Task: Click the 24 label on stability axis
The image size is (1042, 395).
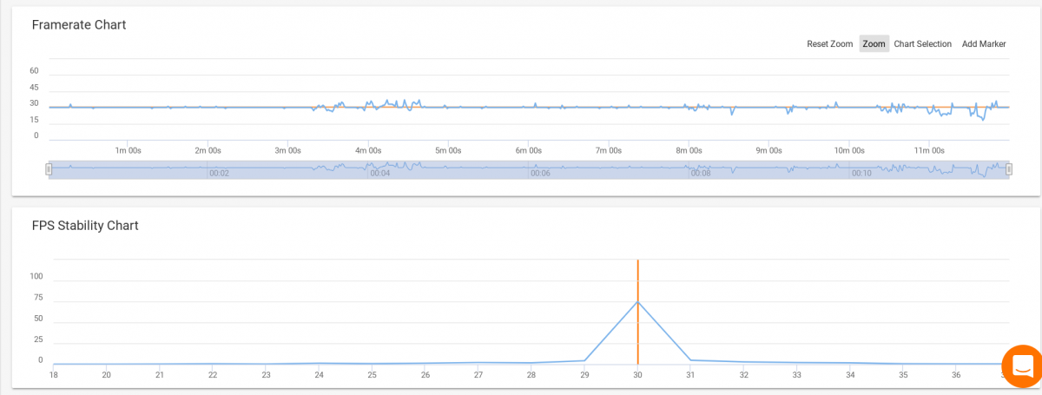Action: click(x=320, y=375)
